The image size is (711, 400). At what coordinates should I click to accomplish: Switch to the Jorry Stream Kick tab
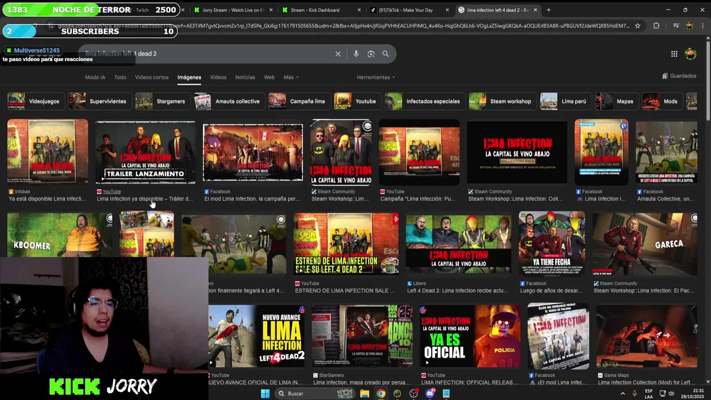232,10
